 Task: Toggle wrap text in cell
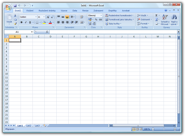click(x=82, y=17)
